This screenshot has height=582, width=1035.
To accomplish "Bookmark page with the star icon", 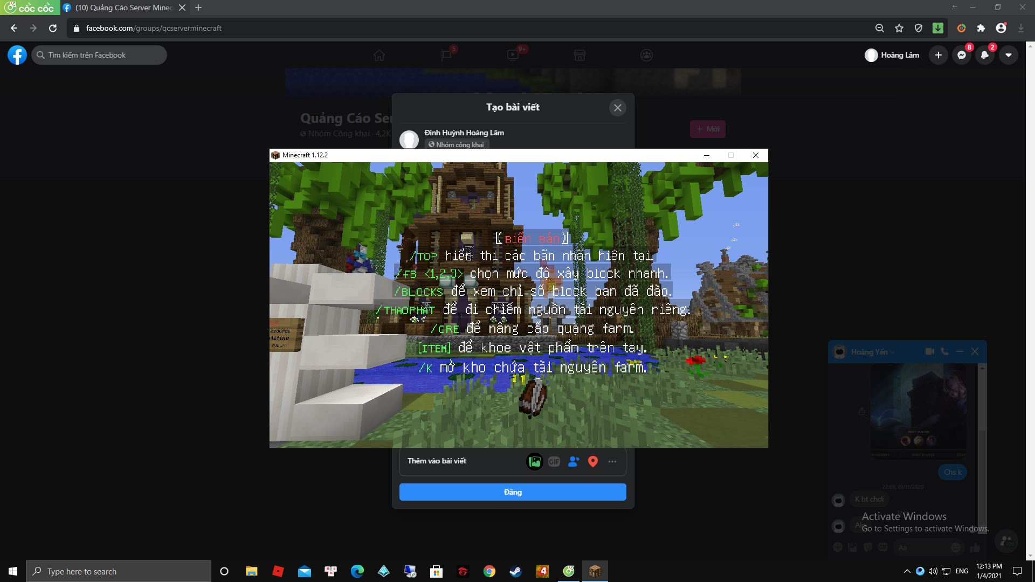I will [899, 28].
